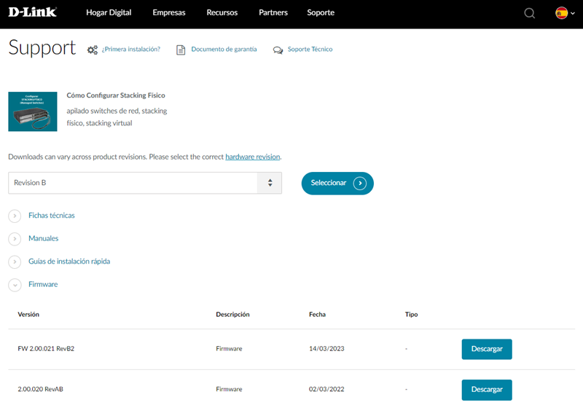Click the Fecha column header
Screen dimensions: 583x405
(x=317, y=315)
